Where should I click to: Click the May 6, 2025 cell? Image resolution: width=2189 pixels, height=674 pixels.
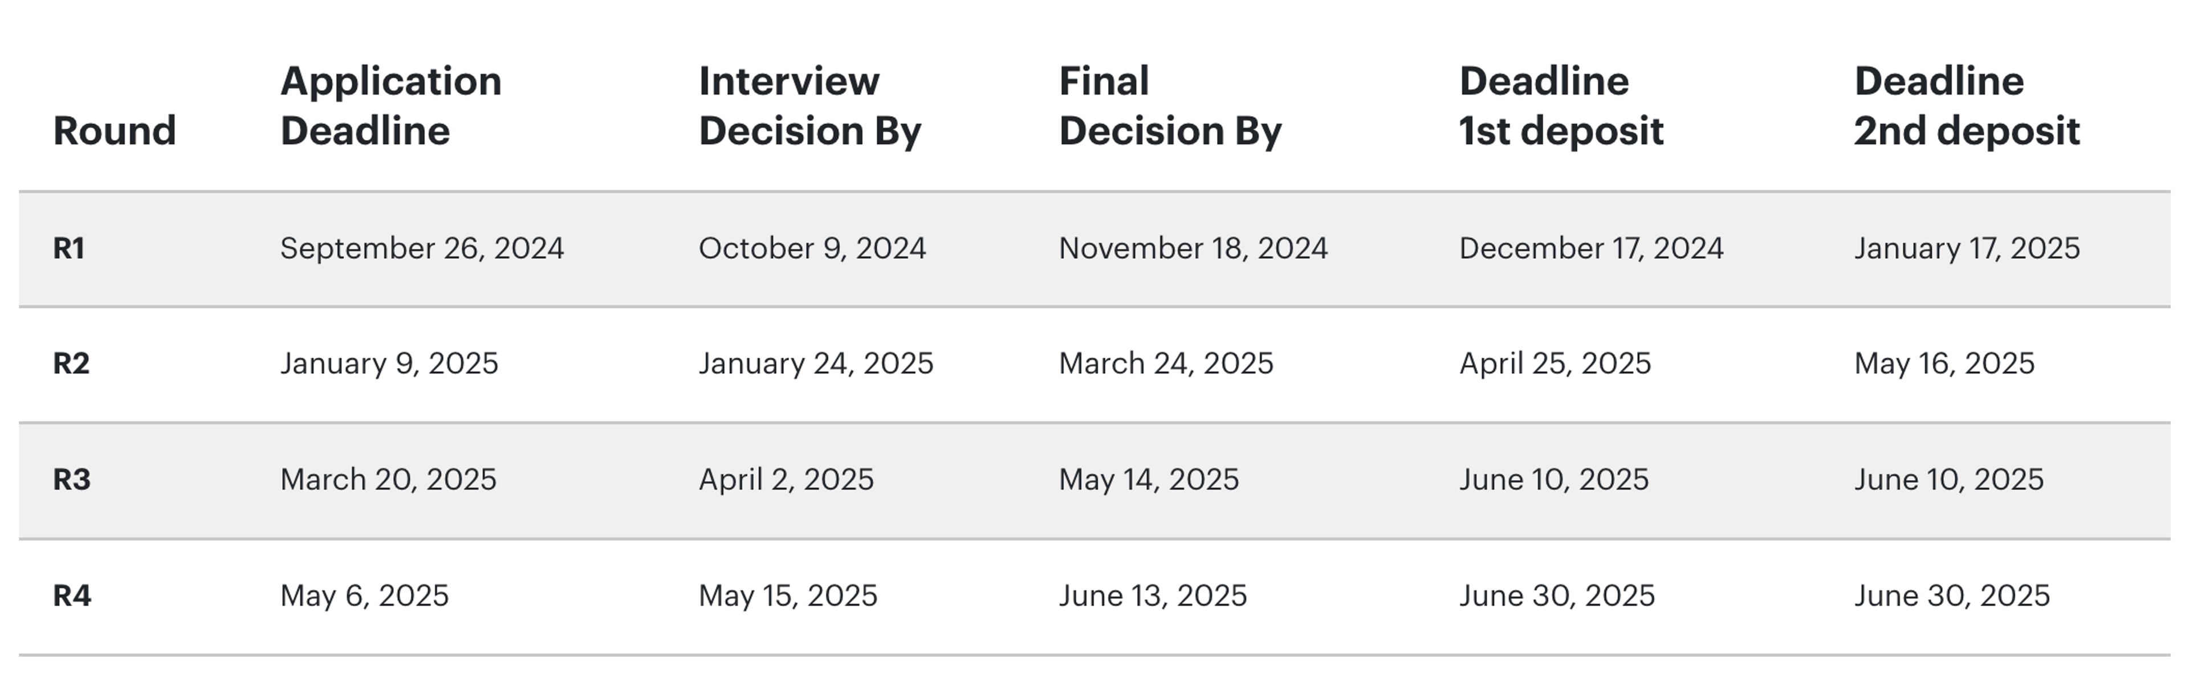[x=364, y=596]
